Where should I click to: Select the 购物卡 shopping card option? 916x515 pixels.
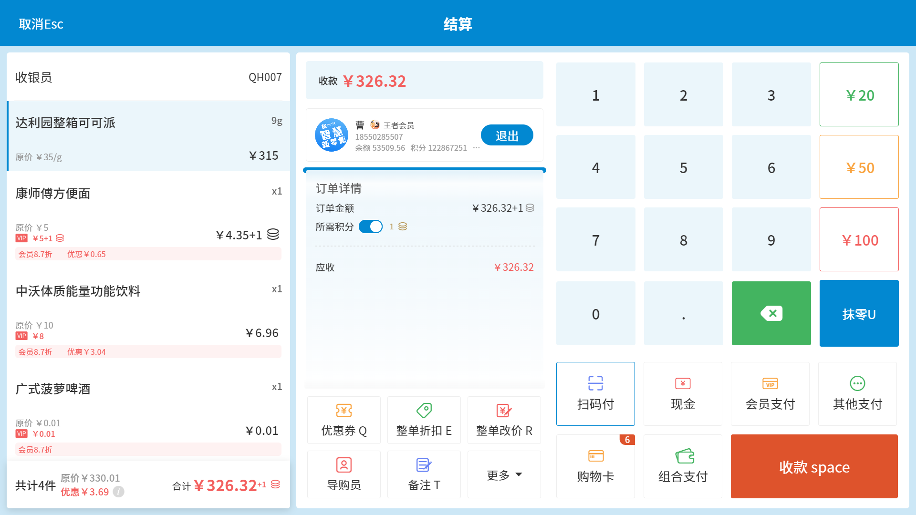[x=595, y=466]
